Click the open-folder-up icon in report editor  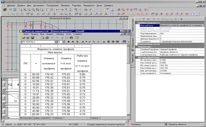coord(28,38)
